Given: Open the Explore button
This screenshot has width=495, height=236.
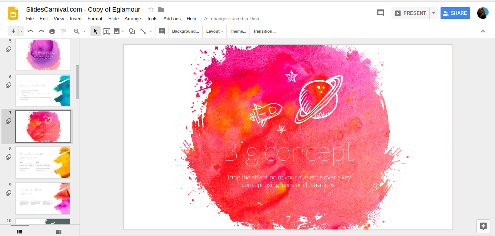Looking at the screenshot, I should pos(483,226).
